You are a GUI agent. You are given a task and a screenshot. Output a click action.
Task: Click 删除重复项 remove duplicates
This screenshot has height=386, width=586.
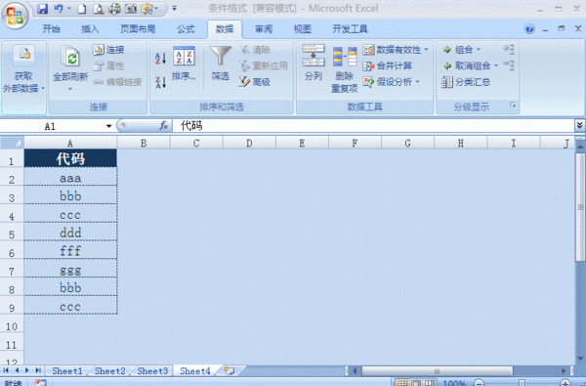[344, 69]
